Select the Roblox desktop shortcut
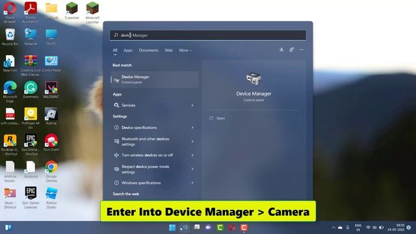 tap(51, 116)
